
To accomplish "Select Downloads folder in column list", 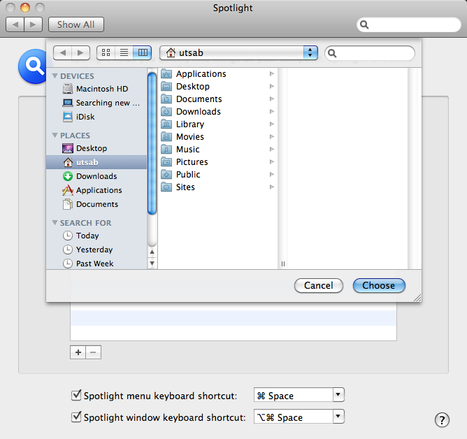I will 217,111.
